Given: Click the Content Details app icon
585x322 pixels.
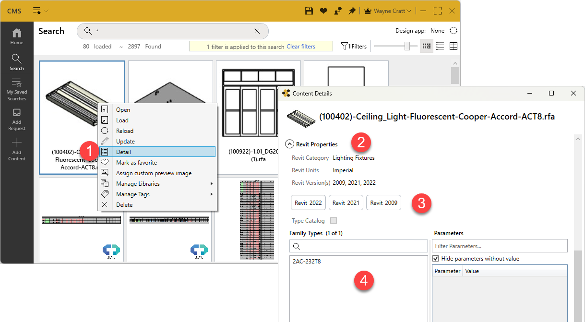Looking at the screenshot, I should point(287,93).
